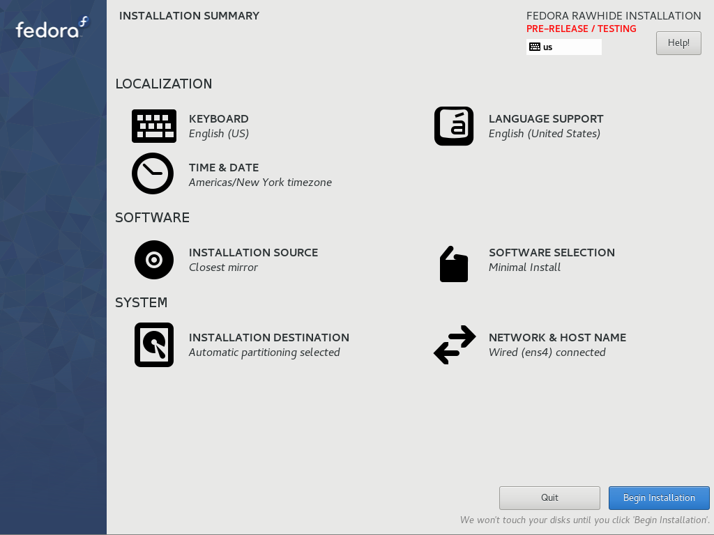Click 'Americas/New York timezone' text
This screenshot has height=535, width=714.
261,183
